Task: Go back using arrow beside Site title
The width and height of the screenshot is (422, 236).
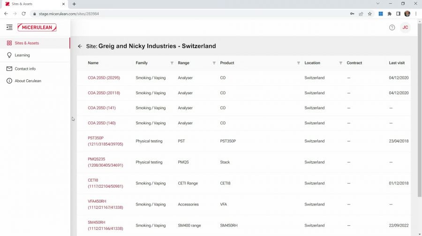Action: [80, 46]
